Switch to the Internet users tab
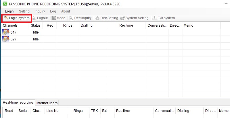 tap(47, 103)
